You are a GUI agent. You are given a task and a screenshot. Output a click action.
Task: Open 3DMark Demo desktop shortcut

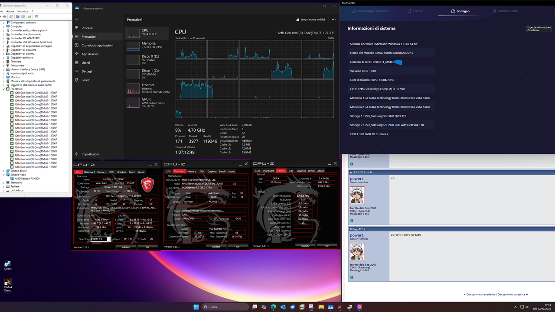click(x=8, y=285)
